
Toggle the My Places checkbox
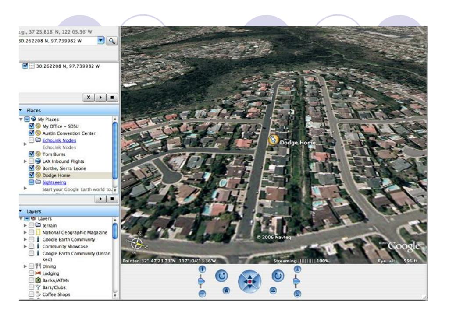click(27, 119)
